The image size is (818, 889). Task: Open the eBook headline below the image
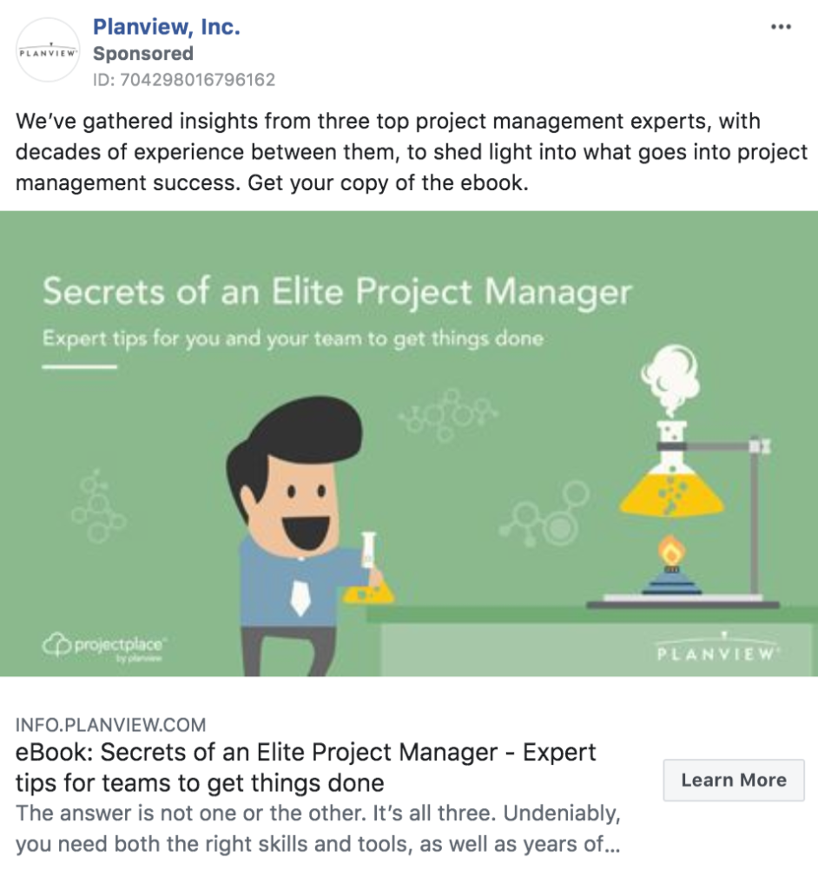(x=306, y=767)
